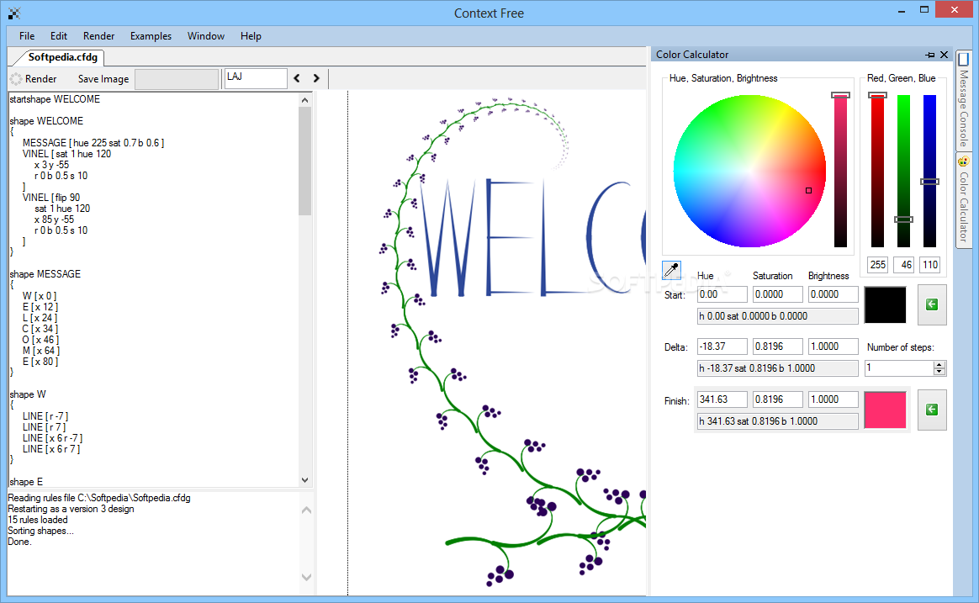Click Delta text string h -18.37 sat 0.8196
This screenshot has height=603, width=979.
[x=777, y=368]
